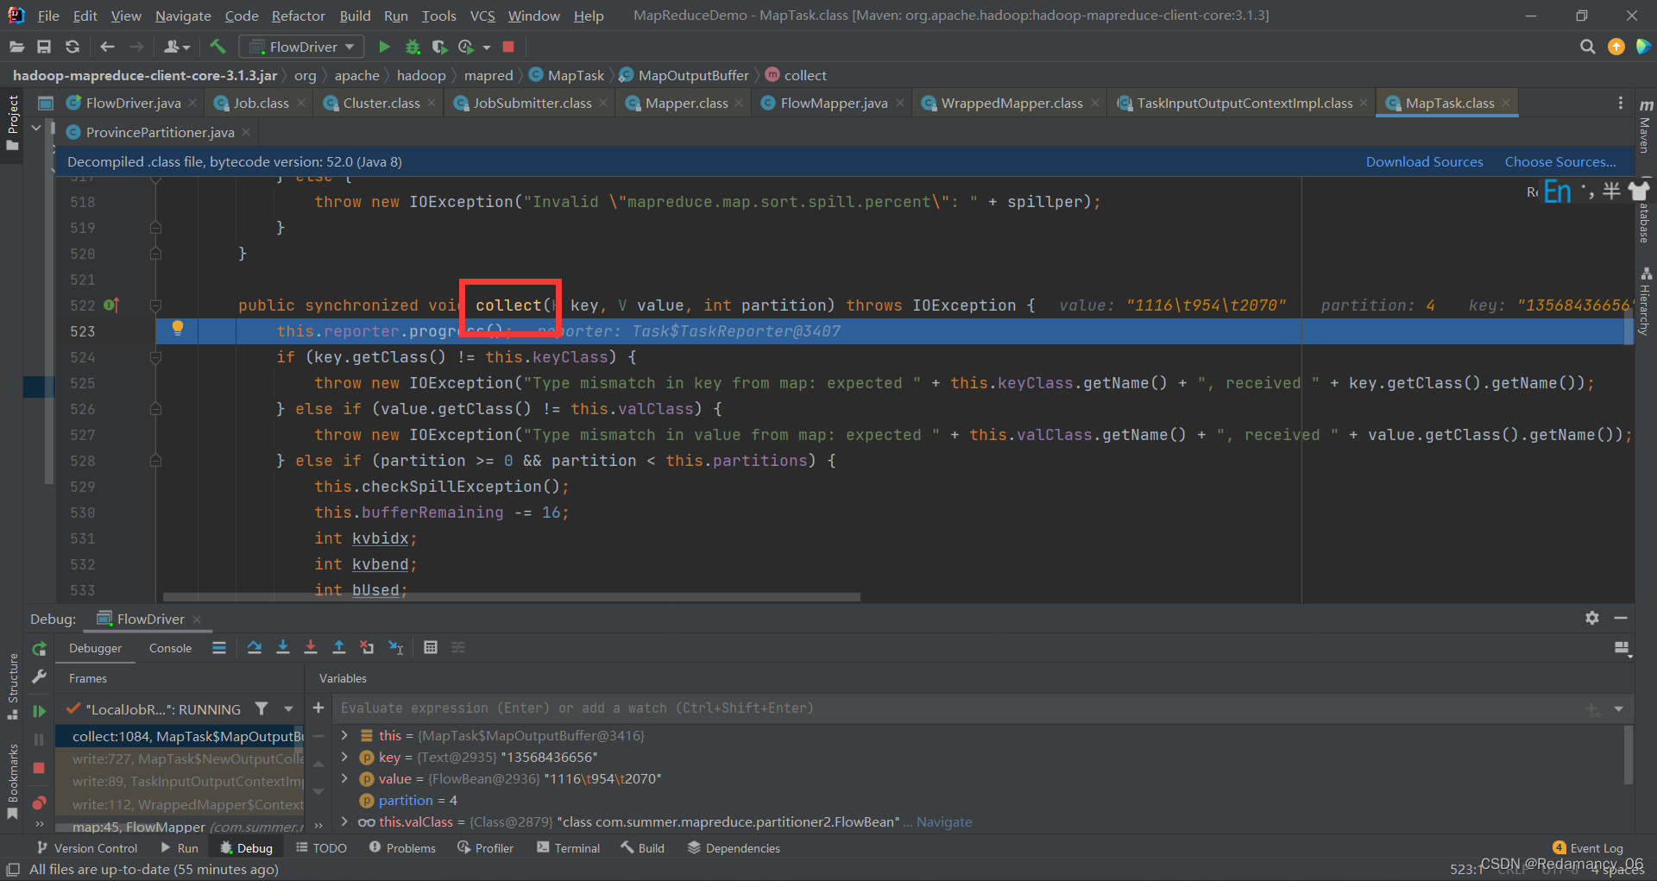Switch to the JobSubmitter.class tab
This screenshot has width=1657, height=881.
tap(532, 103)
